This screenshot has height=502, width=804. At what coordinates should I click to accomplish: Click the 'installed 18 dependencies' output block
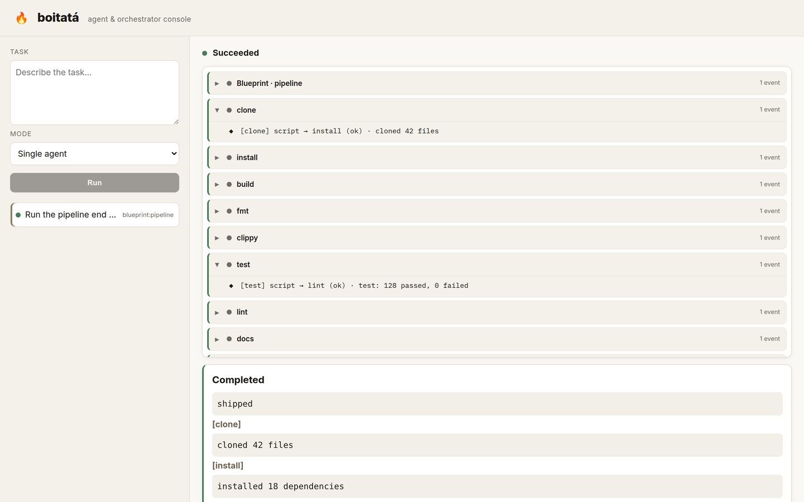pyautogui.click(x=497, y=486)
